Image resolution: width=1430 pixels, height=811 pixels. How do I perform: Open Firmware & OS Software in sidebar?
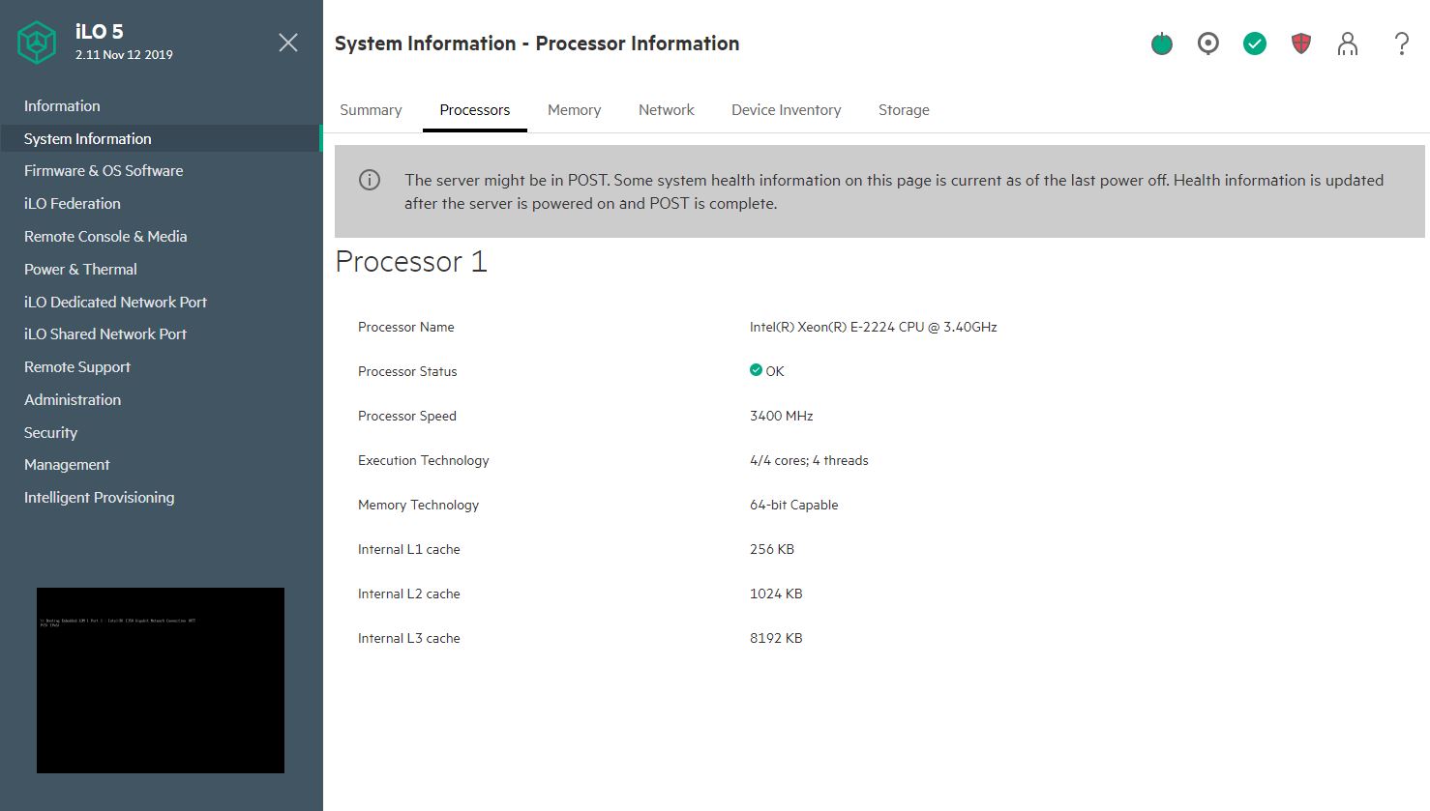pos(104,171)
